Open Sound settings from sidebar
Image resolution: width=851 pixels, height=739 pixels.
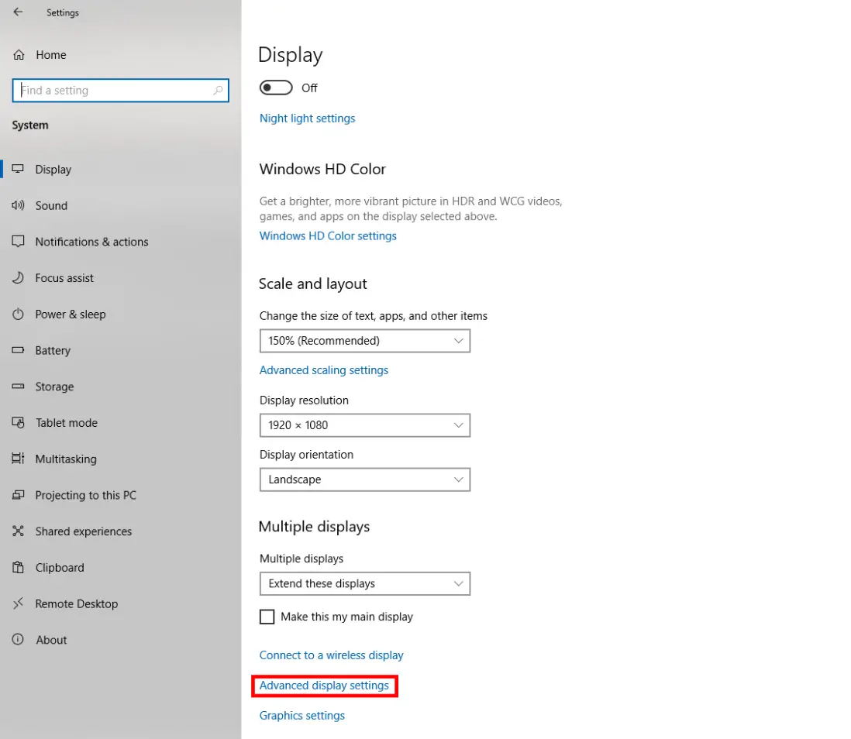pos(19,205)
